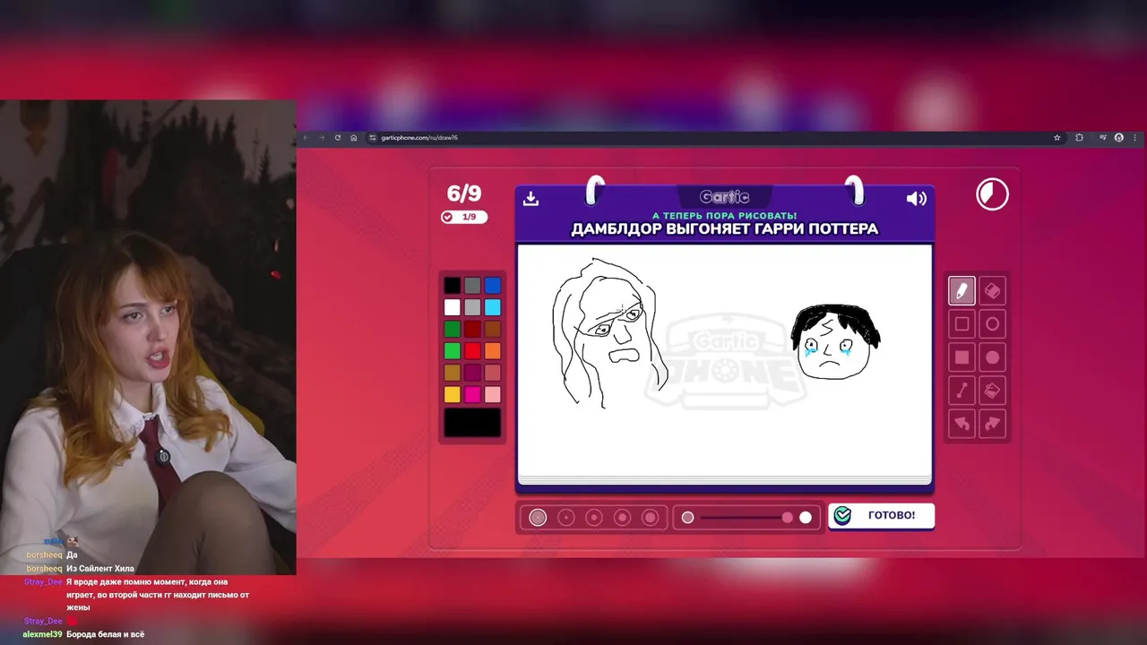Image resolution: width=1147 pixels, height=645 pixels.
Task: Download the drawing via download icon
Action: click(530, 198)
